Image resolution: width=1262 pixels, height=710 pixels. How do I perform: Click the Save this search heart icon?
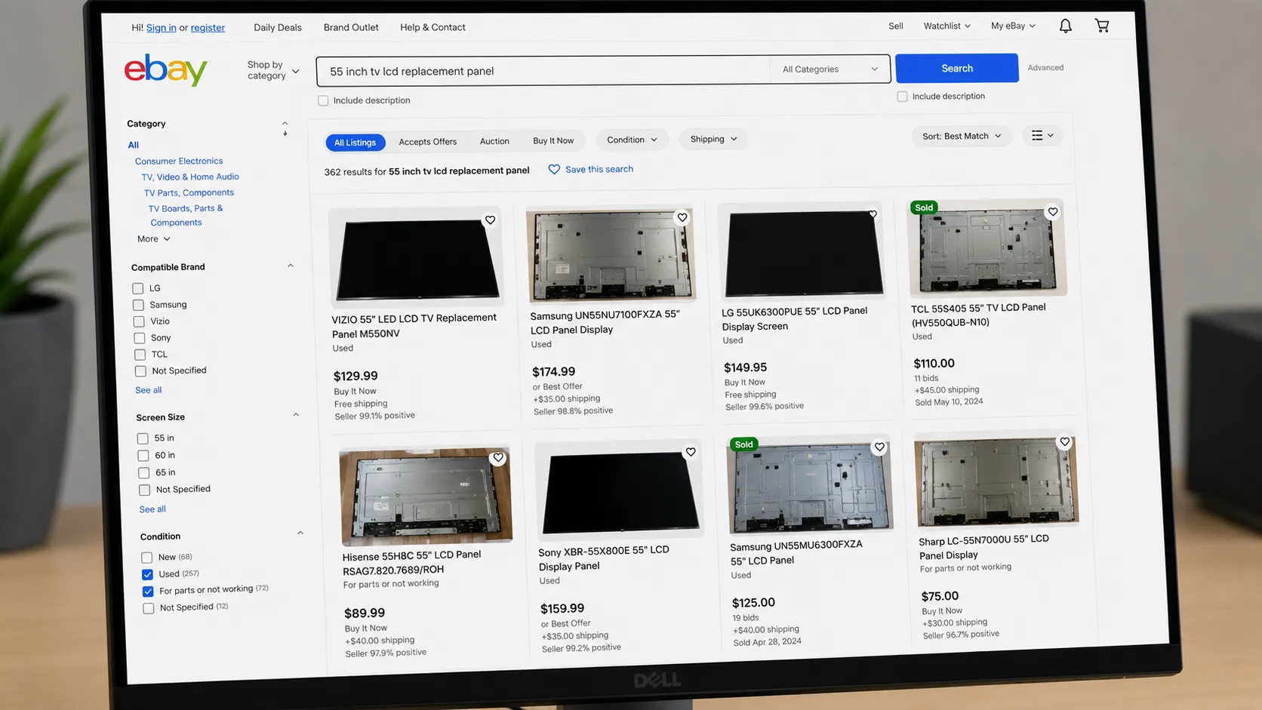point(554,170)
